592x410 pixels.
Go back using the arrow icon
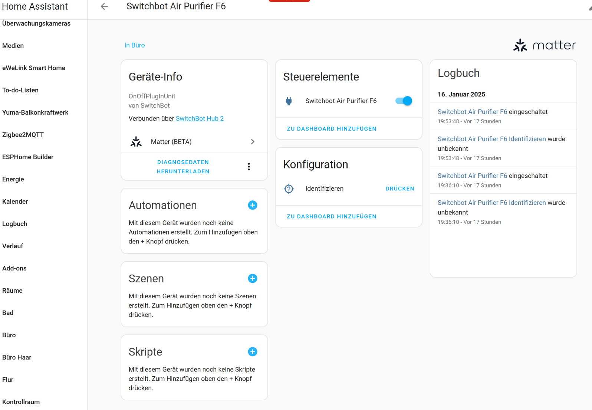point(104,6)
